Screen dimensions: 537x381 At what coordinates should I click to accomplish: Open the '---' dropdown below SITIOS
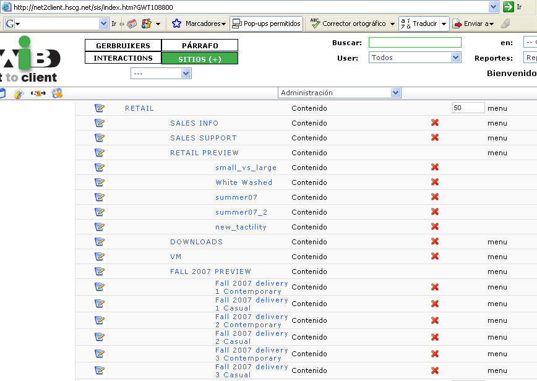(x=161, y=73)
